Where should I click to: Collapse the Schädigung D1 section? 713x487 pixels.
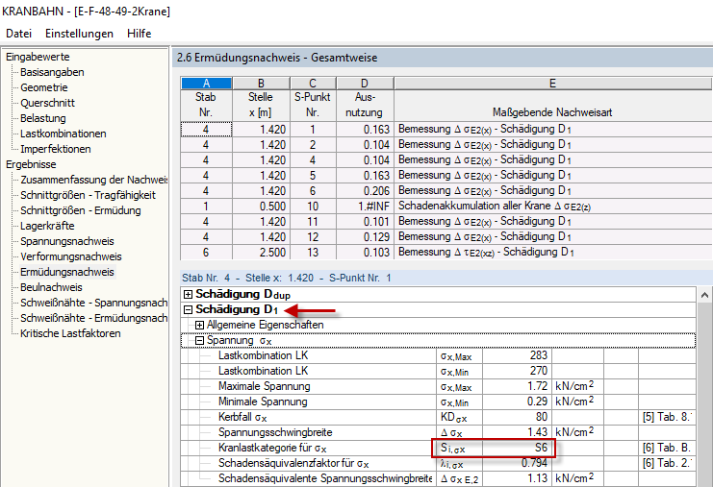point(188,310)
